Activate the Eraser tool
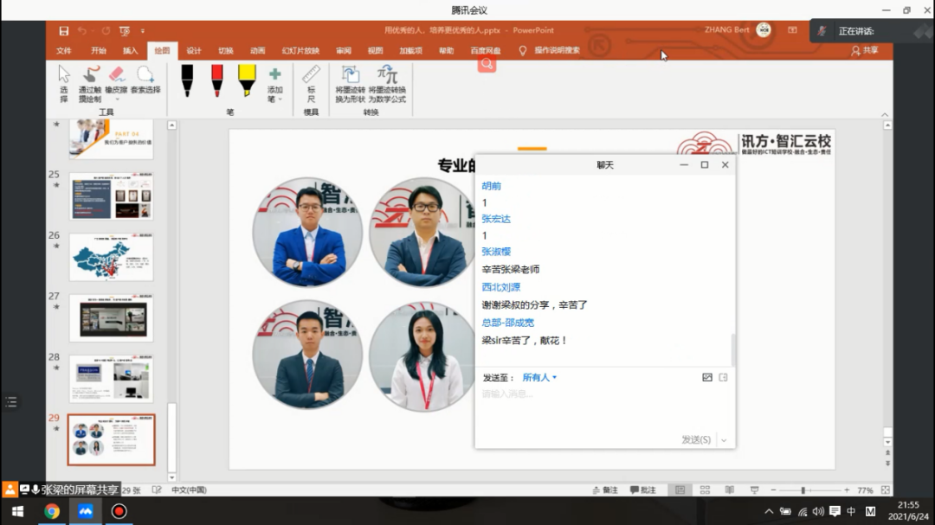 (114, 78)
